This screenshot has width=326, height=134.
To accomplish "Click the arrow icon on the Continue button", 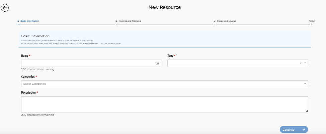I will pyautogui.click(x=303, y=130).
